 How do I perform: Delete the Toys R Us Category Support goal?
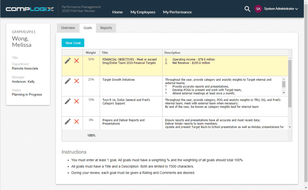click(x=76, y=101)
